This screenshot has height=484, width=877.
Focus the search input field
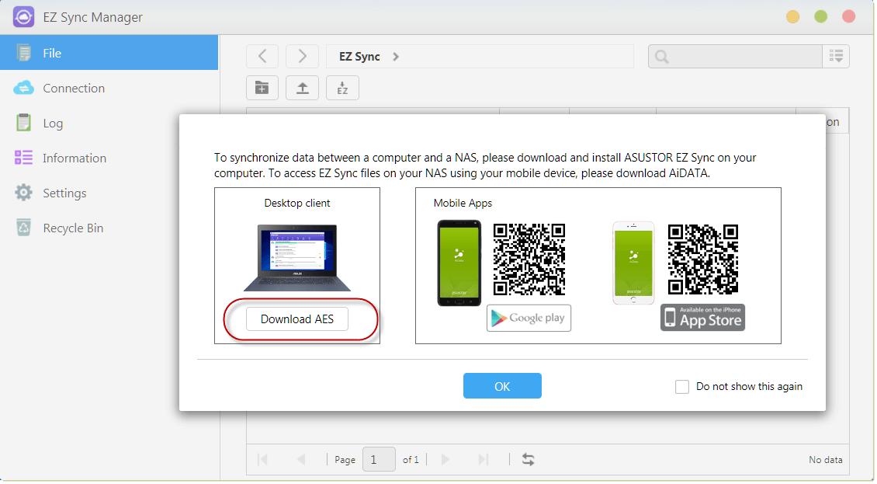(735, 57)
